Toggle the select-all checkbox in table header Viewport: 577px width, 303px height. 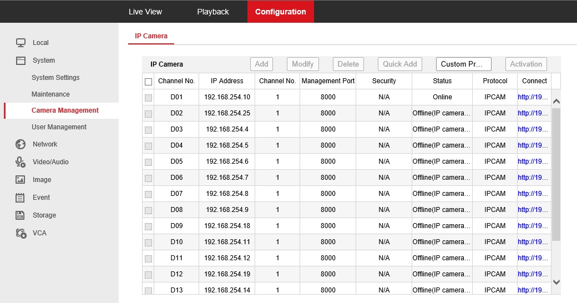(148, 82)
